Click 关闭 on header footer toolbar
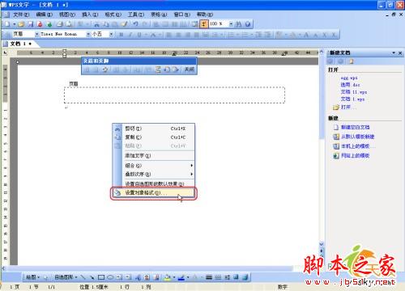The width and height of the screenshot is (405, 291). click(190, 70)
